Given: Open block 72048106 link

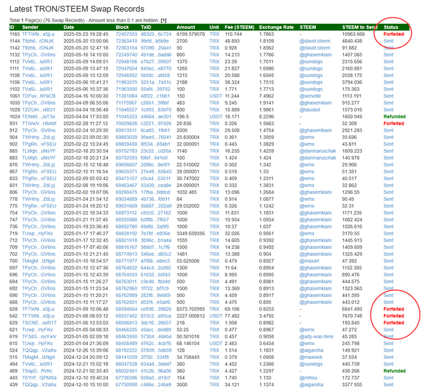Looking at the screenshot, I should [126, 62].
